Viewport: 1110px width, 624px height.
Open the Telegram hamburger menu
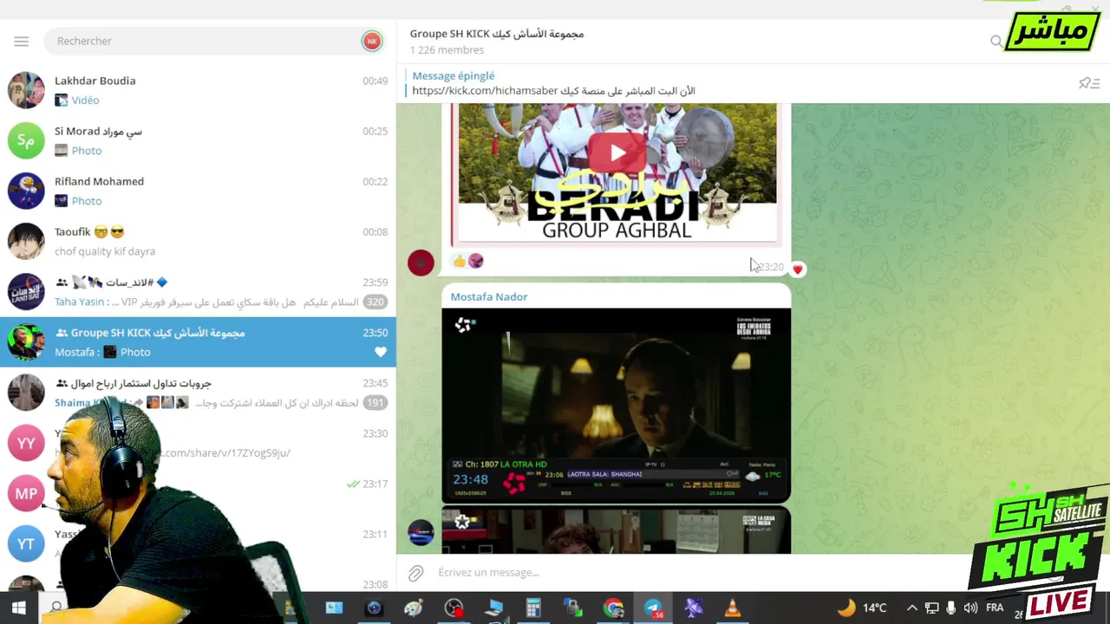pyautogui.click(x=22, y=42)
